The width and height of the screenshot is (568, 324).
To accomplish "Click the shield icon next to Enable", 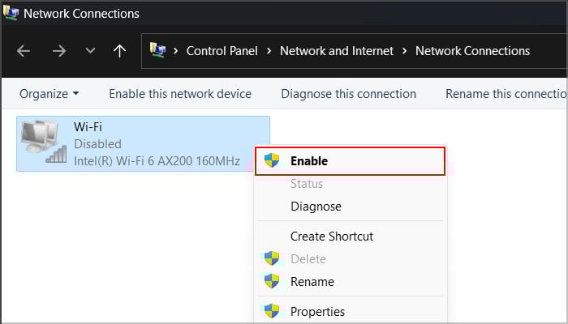I will tap(273, 160).
